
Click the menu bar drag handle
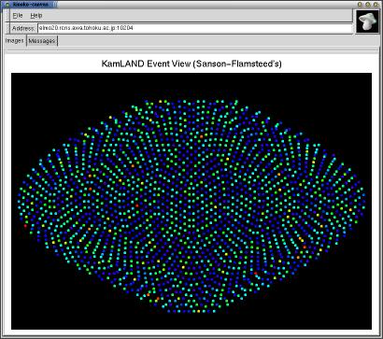8,16
